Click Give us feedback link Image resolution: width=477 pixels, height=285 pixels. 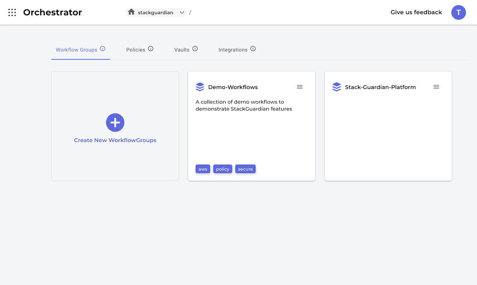coord(416,12)
